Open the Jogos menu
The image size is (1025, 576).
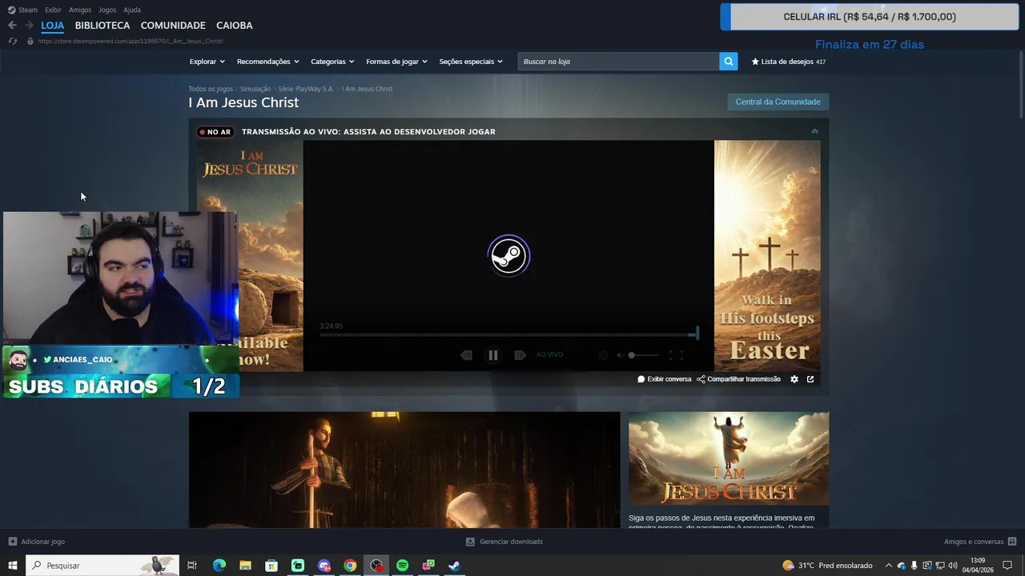tap(107, 10)
